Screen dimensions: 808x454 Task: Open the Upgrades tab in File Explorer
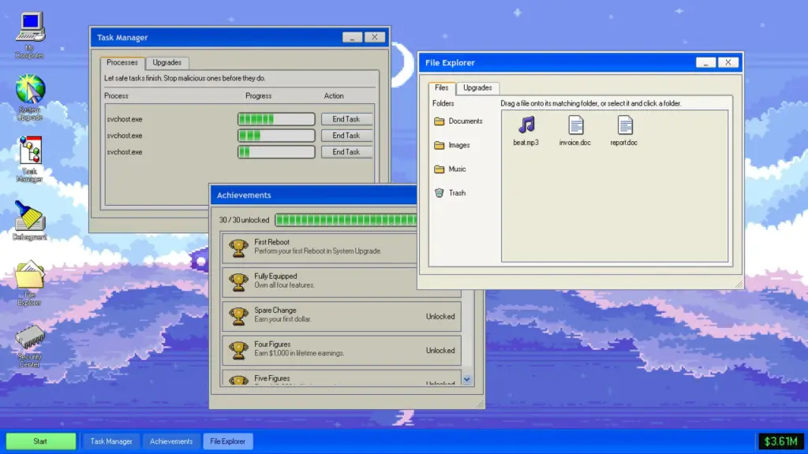pyautogui.click(x=477, y=88)
